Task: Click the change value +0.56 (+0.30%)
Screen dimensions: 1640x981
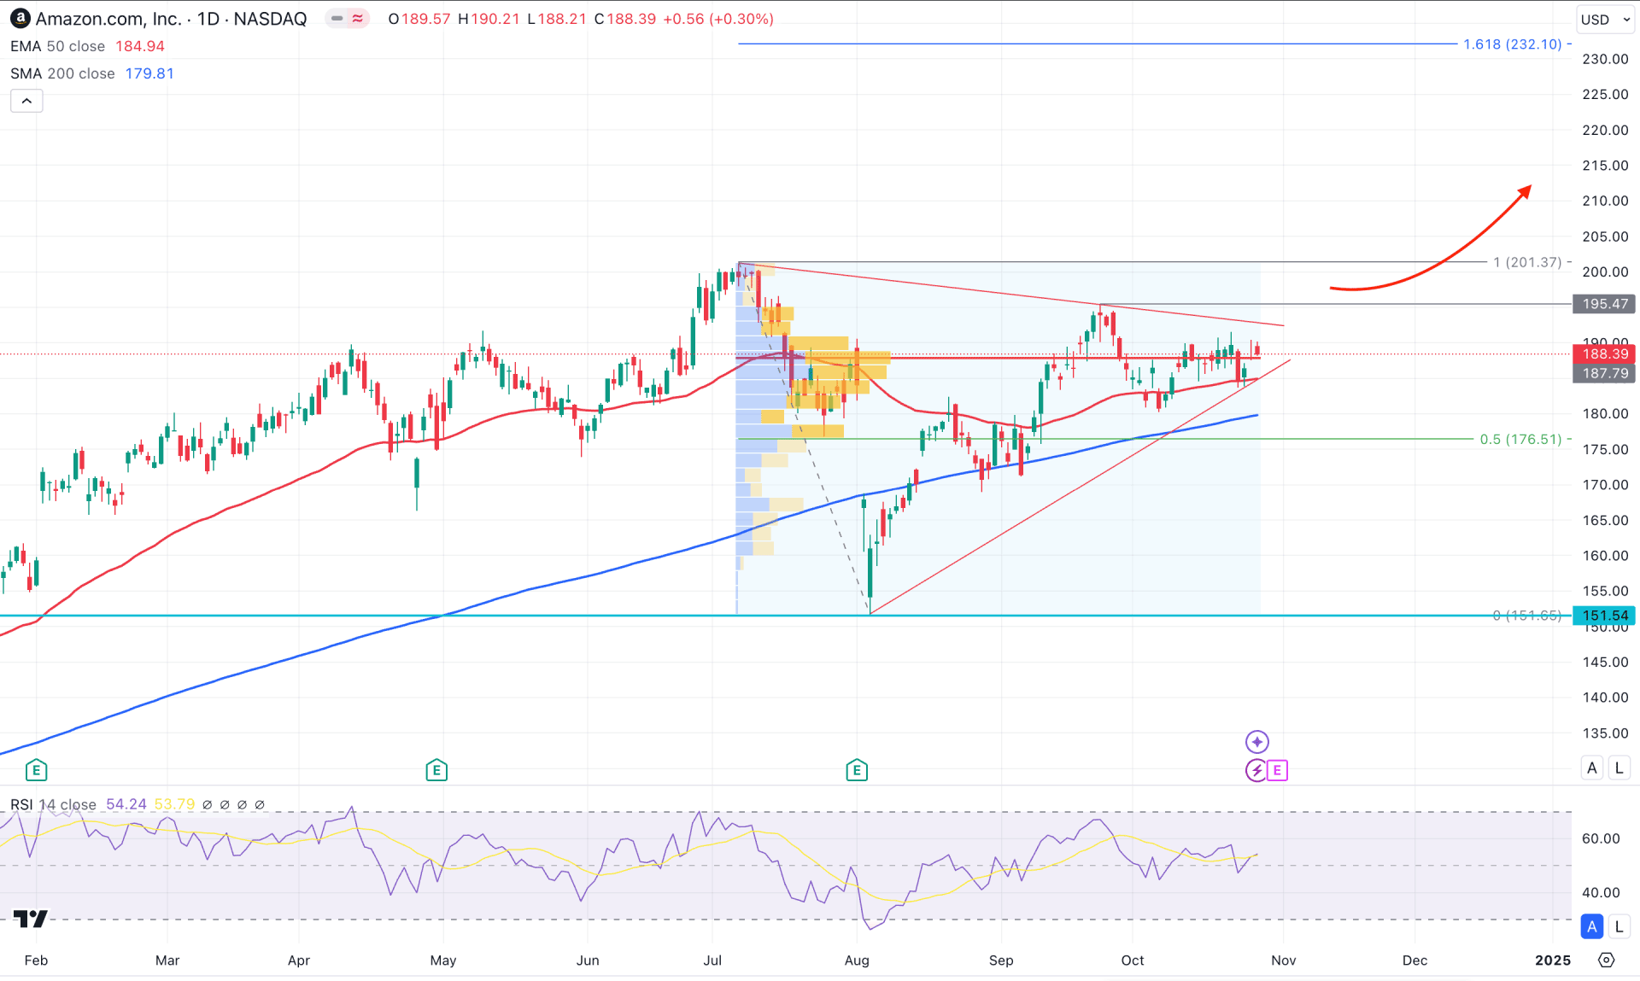Action: [x=717, y=19]
